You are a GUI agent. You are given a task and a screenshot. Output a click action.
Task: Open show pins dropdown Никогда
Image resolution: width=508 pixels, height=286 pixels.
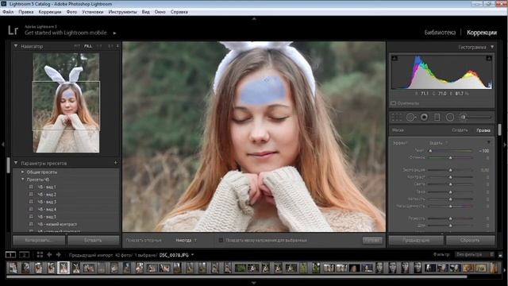186,240
